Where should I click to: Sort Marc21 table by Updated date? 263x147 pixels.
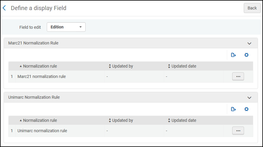coord(182,66)
